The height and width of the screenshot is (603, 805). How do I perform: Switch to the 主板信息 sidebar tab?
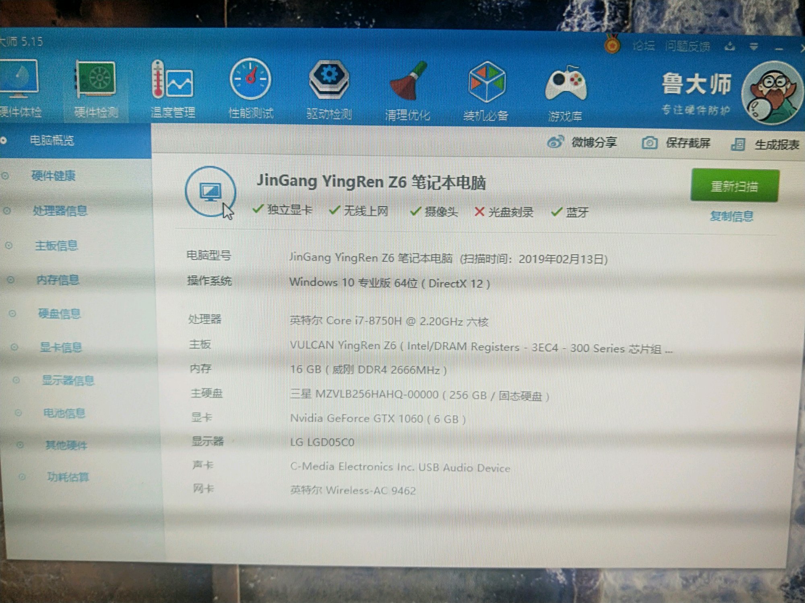coord(56,245)
